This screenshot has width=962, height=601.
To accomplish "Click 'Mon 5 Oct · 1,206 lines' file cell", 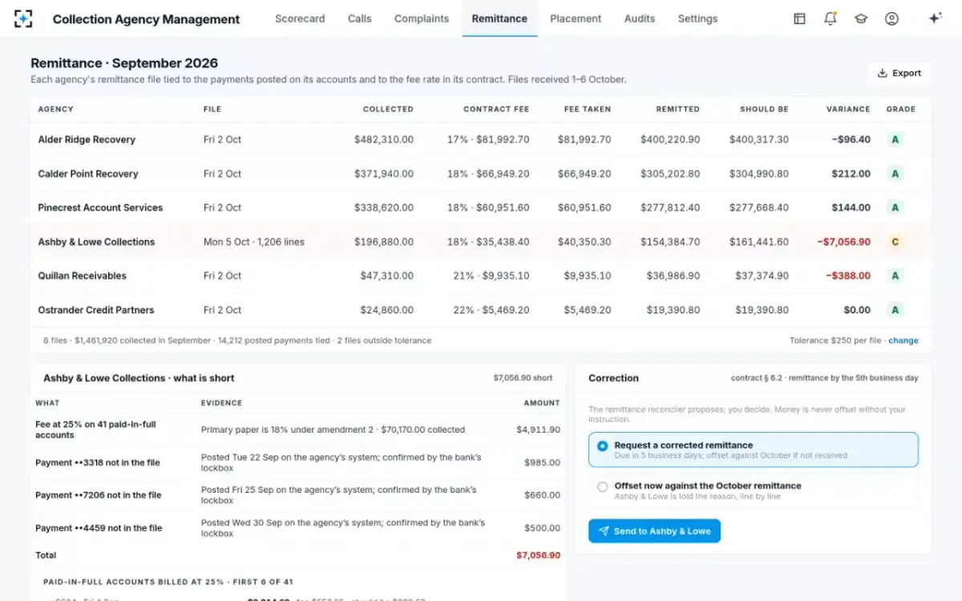I will click(x=254, y=242).
